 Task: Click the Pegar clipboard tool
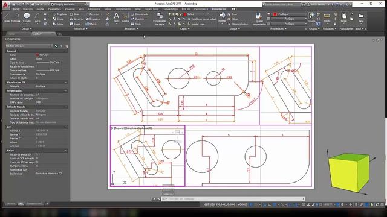point(343,17)
